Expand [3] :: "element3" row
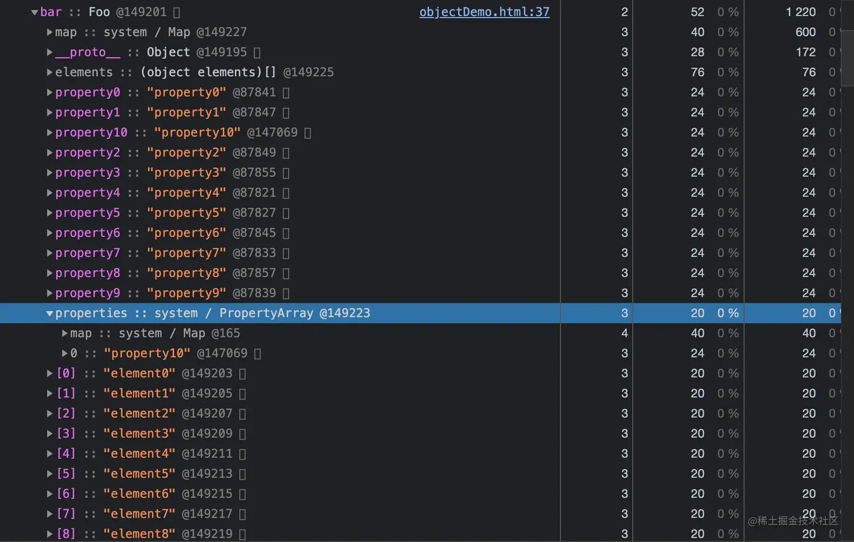Image resolution: width=854 pixels, height=542 pixels. [50, 433]
